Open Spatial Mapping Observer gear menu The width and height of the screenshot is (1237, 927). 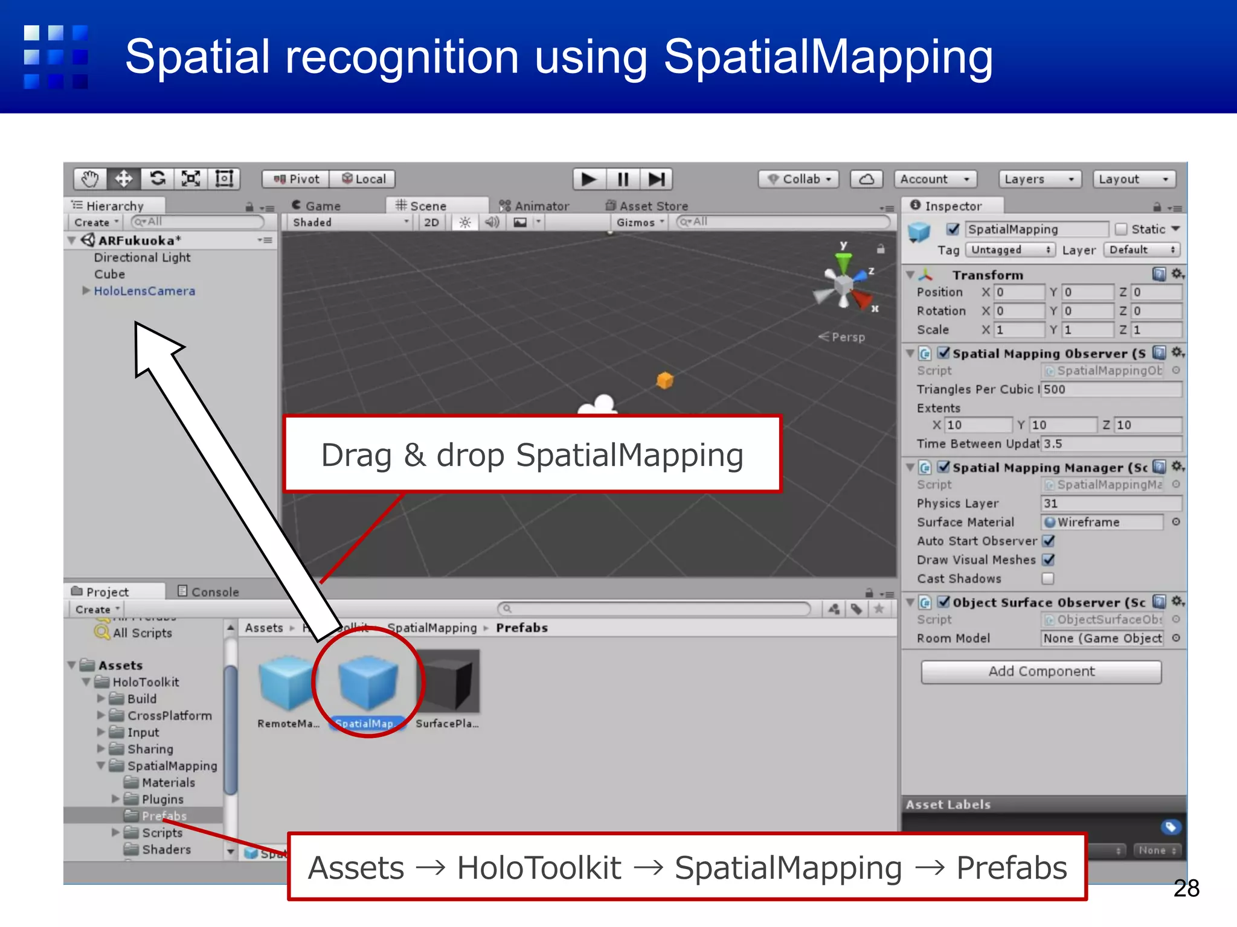pyautogui.click(x=1177, y=352)
